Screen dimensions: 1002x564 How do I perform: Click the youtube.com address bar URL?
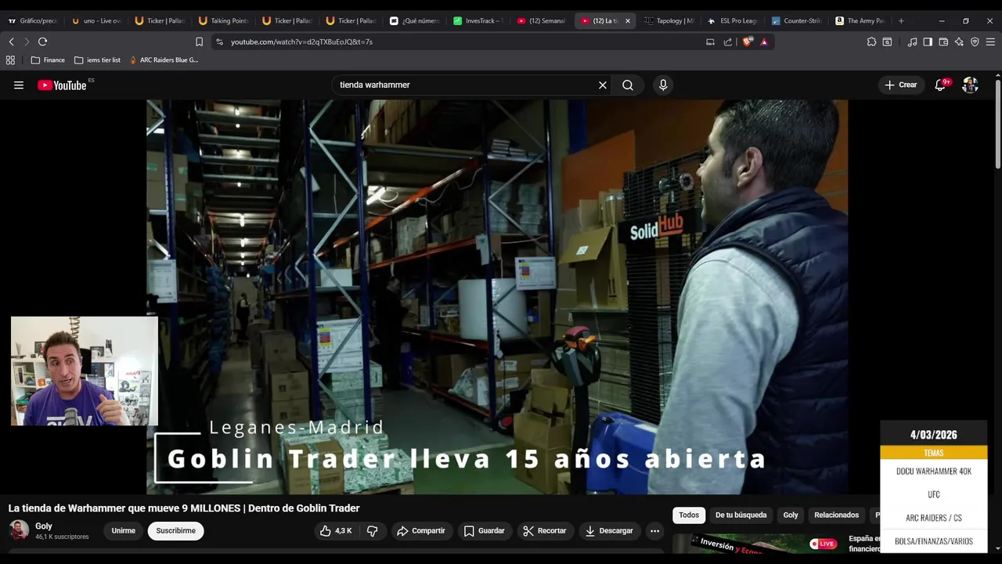point(301,42)
